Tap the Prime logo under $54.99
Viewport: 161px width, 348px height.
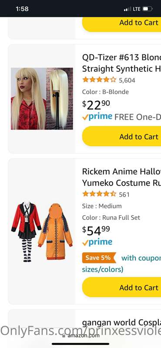[x=97, y=242]
